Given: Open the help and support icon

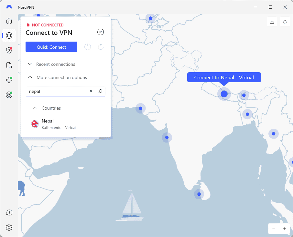Looking at the screenshot, I should pos(9,212).
